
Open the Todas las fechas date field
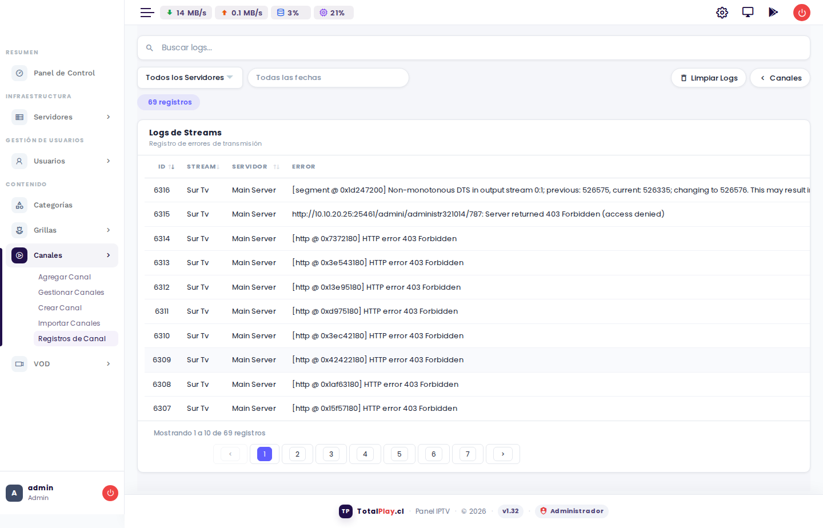[328, 78]
